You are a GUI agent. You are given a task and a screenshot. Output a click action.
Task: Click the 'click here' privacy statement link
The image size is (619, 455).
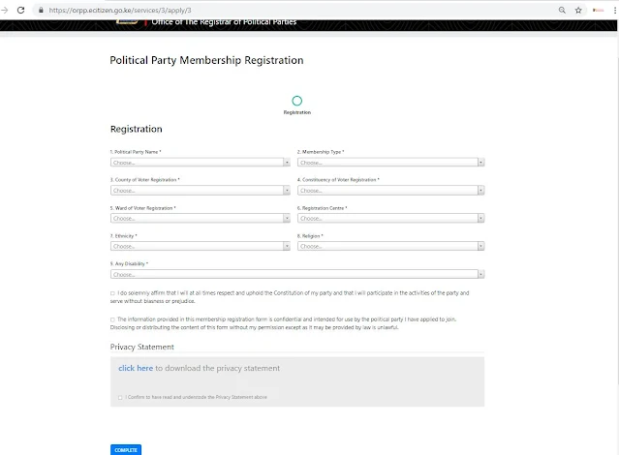coord(136,368)
